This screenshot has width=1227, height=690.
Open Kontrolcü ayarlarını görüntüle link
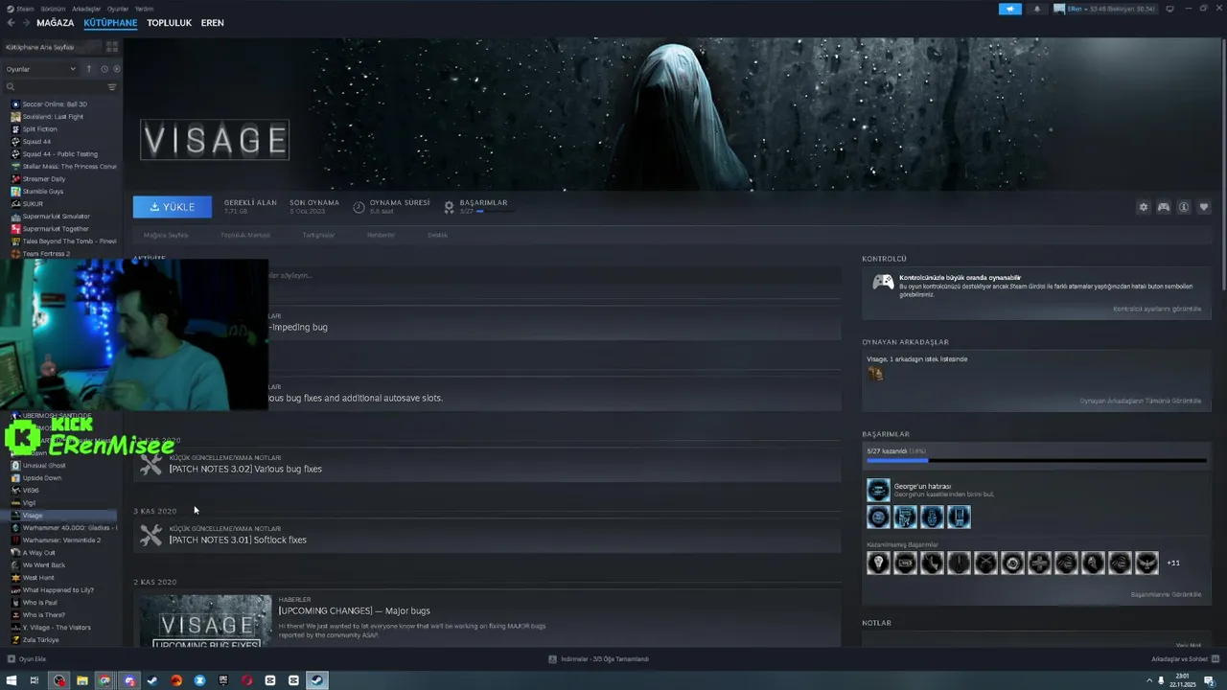point(1157,309)
